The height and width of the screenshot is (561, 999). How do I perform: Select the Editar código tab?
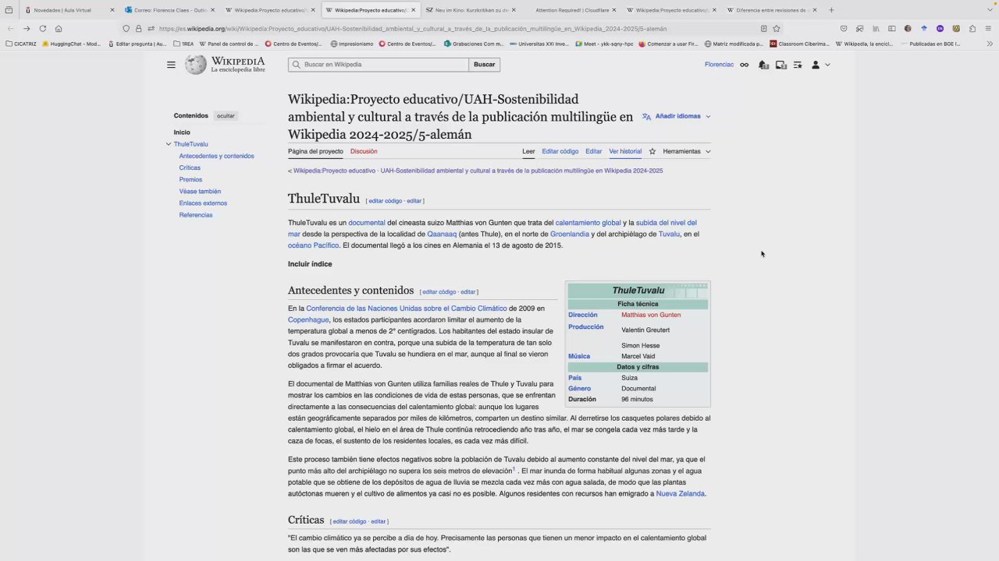[560, 151]
